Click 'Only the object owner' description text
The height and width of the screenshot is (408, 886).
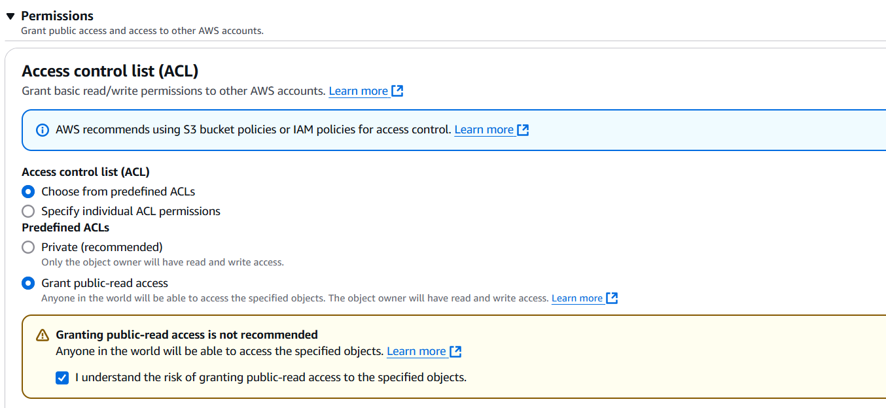[x=162, y=262]
